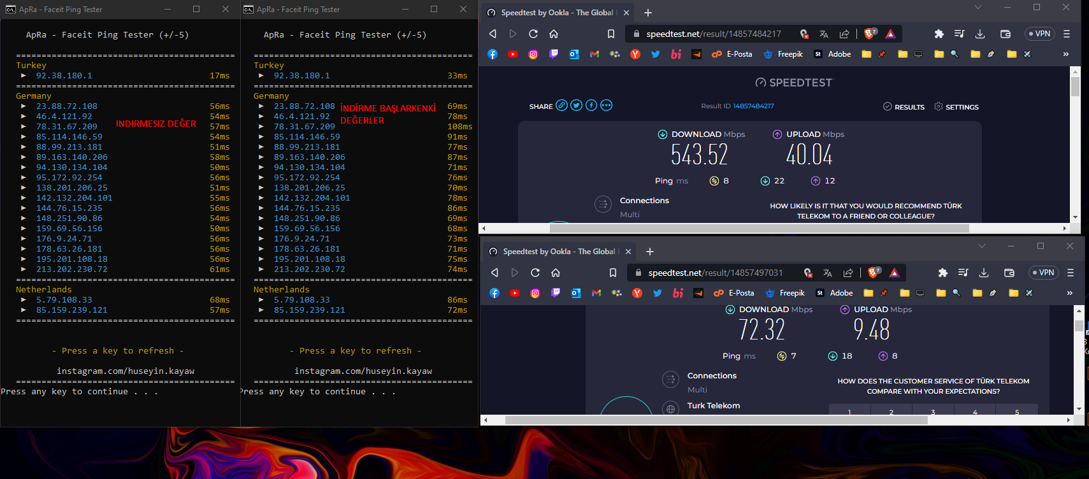Image resolution: width=1089 pixels, height=479 pixels.
Task: Open Instagram bookmark in upper browser
Action: (x=533, y=54)
